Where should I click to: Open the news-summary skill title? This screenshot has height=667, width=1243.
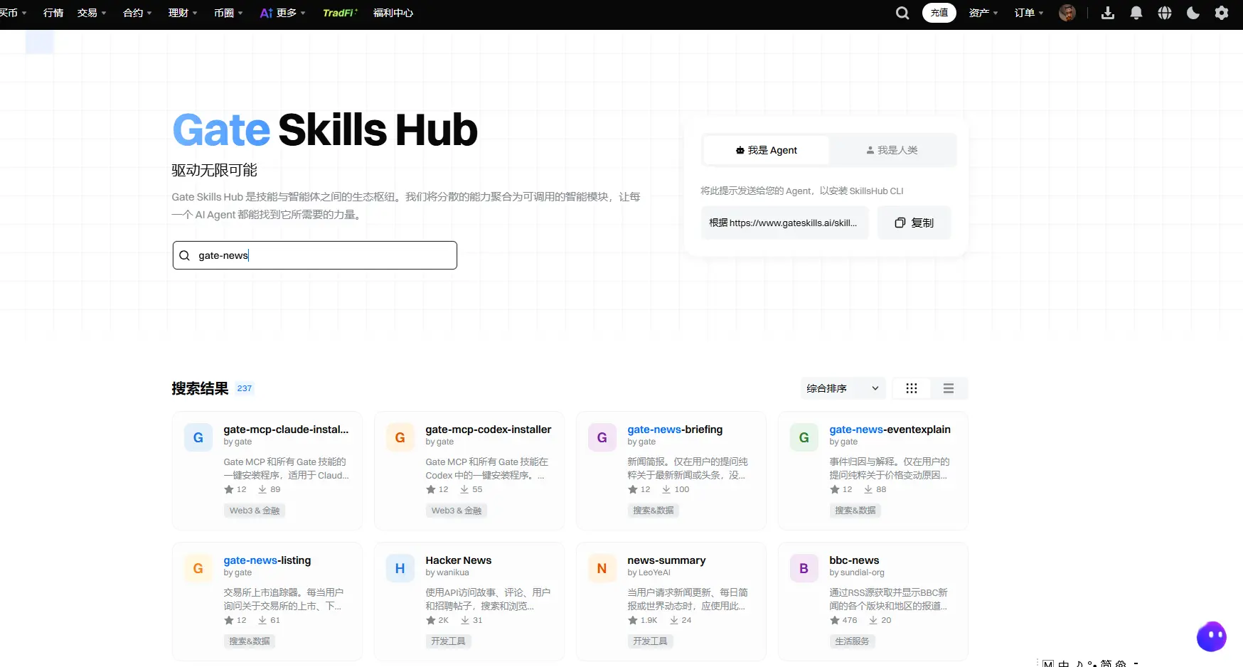coord(666,560)
